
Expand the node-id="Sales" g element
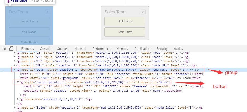[x=15, y=108]
